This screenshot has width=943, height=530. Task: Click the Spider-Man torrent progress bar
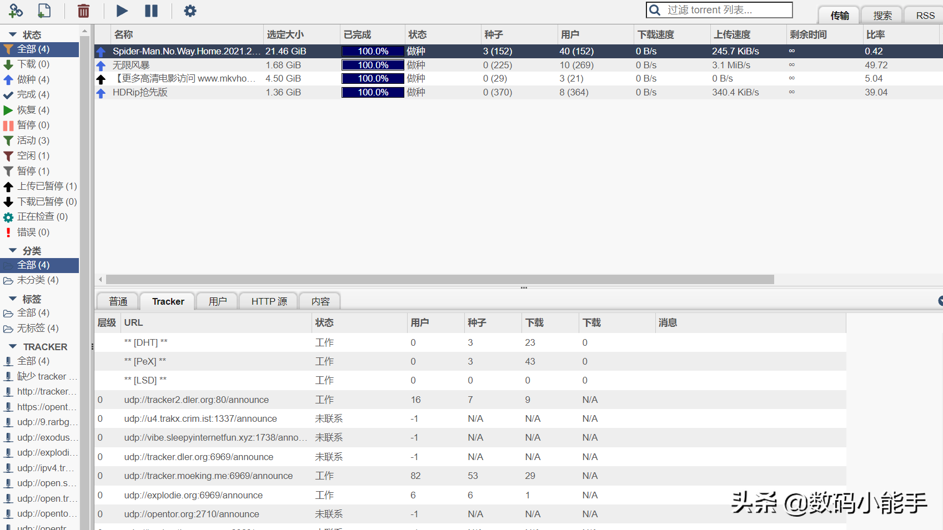tap(373, 51)
